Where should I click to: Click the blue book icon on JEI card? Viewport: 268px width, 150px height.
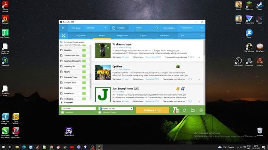183,89
